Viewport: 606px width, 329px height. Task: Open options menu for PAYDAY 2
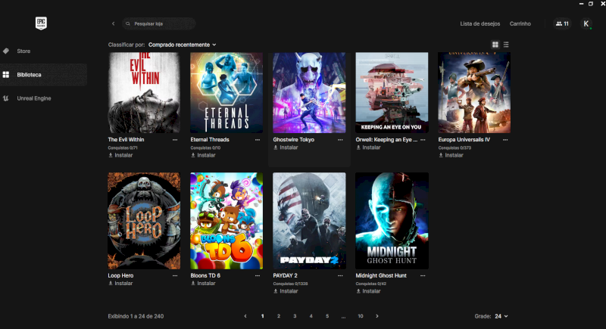[340, 275]
